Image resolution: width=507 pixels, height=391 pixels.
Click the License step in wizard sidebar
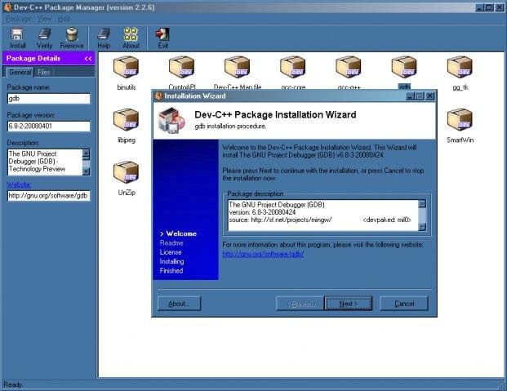coord(171,252)
